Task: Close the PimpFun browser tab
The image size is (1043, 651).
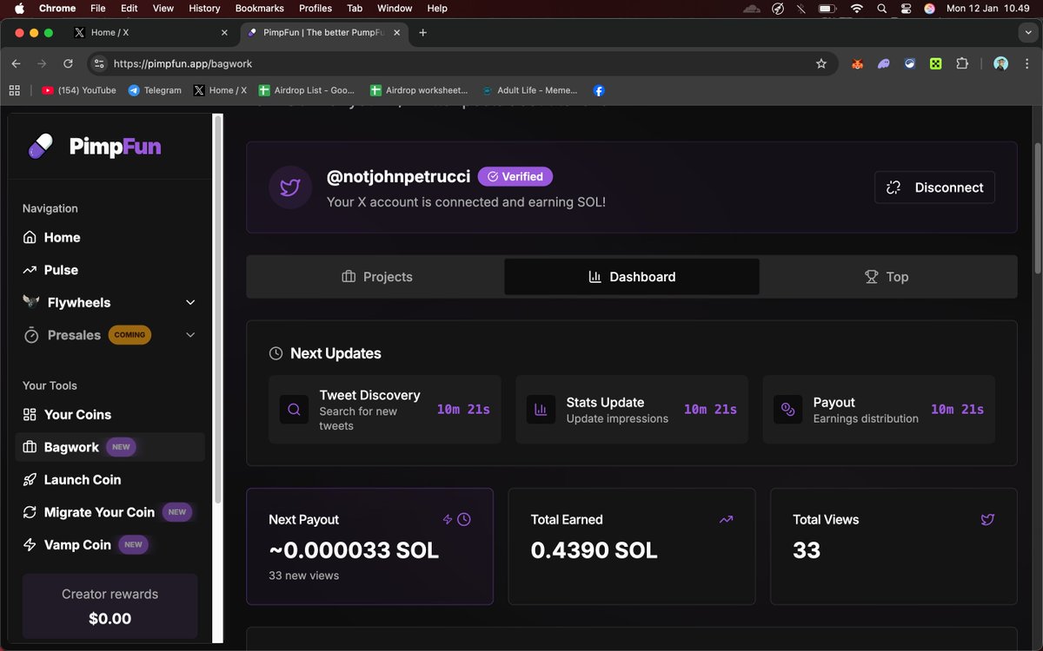Action: tap(399, 32)
